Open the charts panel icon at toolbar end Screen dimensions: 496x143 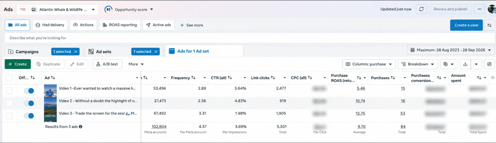pyautogui.click(x=489, y=64)
